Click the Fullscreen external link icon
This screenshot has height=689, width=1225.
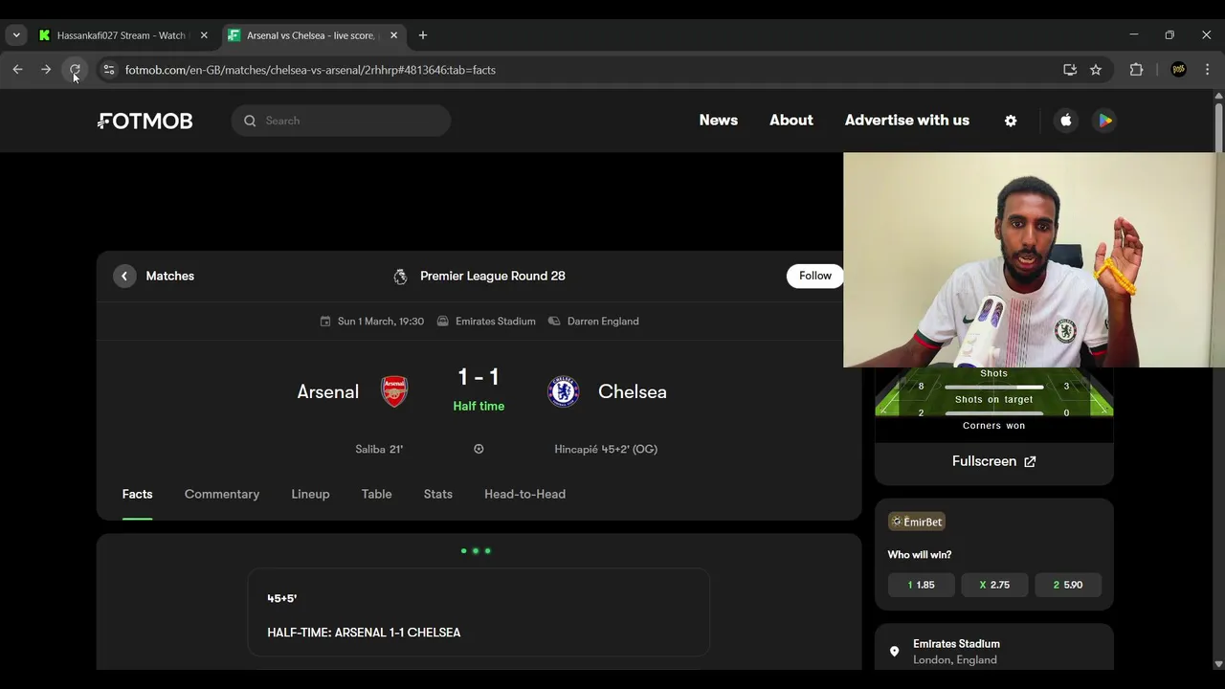point(1030,461)
